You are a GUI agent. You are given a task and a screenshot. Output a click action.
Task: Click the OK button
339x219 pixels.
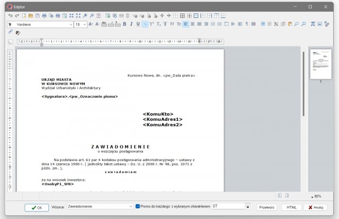37,207
